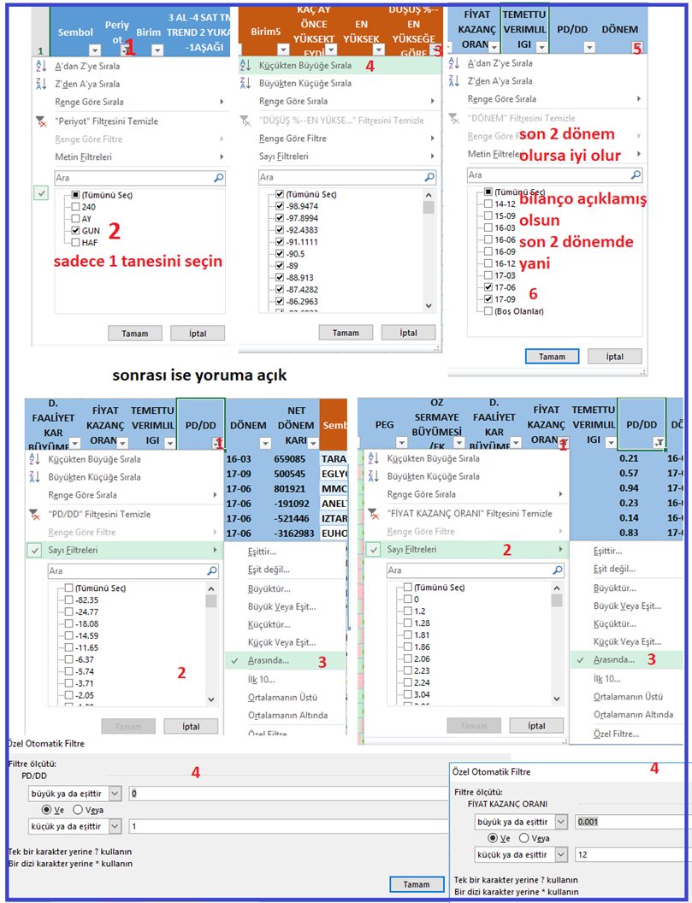Screen dimensions: 692x903
Task: Click ascending sort icon in FİYAT KAZANÇ ORANI menu
Action: point(373,458)
